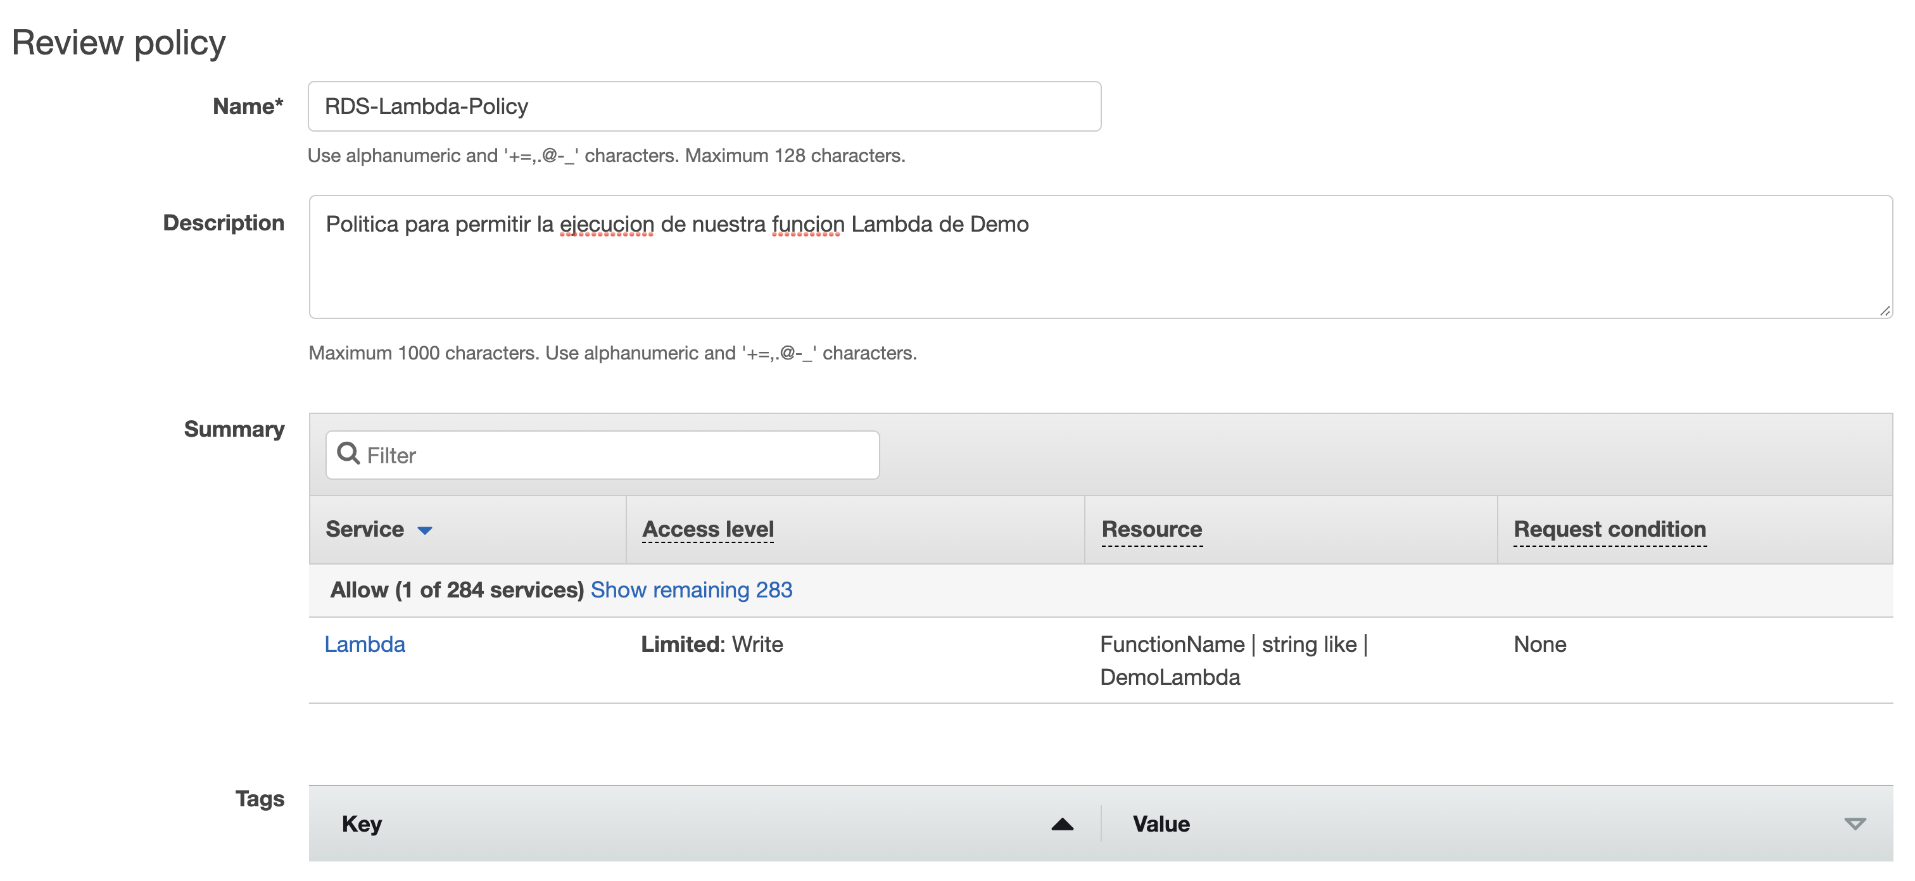Click the Value column sort arrow
This screenshot has height=881, width=1915.
(1854, 824)
